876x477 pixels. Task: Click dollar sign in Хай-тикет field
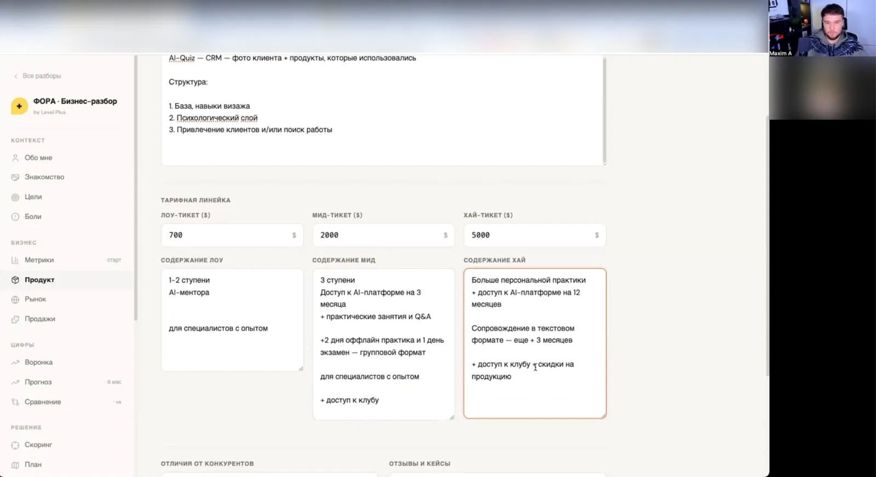coord(597,235)
